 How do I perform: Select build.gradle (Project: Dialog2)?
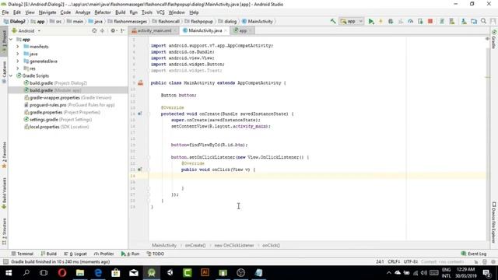pos(55,83)
